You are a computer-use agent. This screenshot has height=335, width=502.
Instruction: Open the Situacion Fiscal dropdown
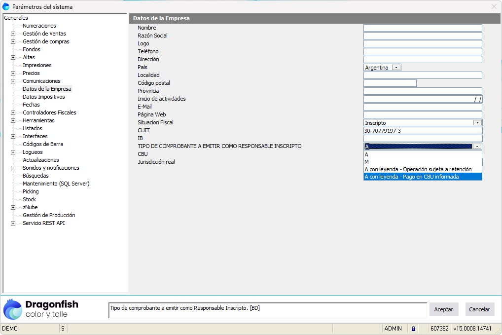click(x=477, y=123)
